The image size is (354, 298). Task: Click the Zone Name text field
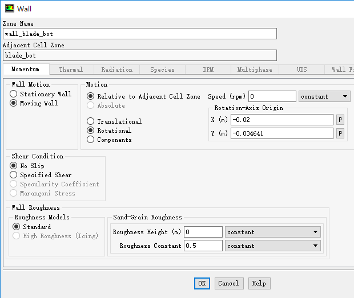click(x=139, y=34)
